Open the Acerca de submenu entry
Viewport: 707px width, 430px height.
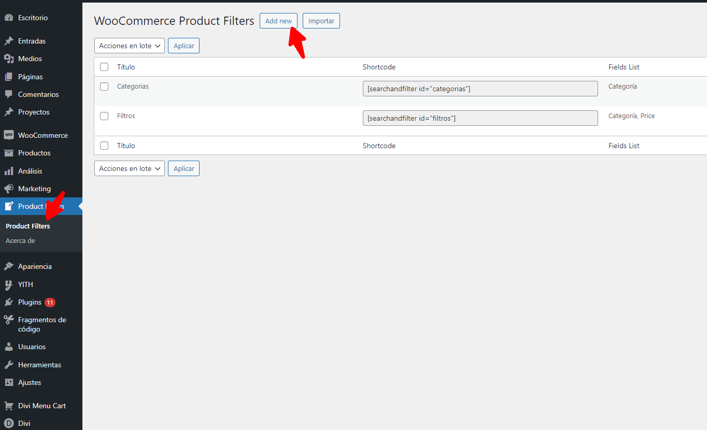(x=20, y=241)
